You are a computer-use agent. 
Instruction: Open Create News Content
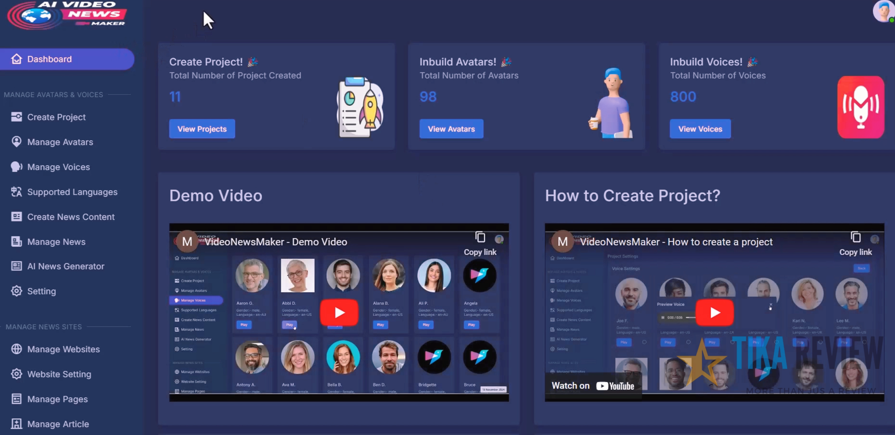tap(71, 217)
